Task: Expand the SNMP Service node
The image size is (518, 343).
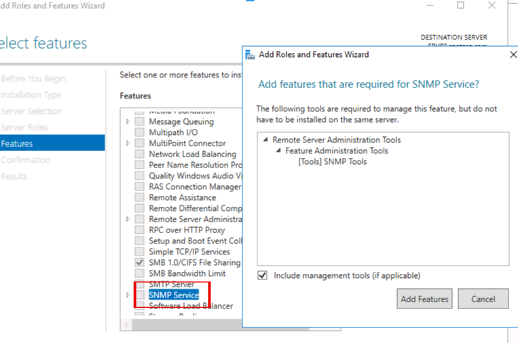Action: [128, 295]
